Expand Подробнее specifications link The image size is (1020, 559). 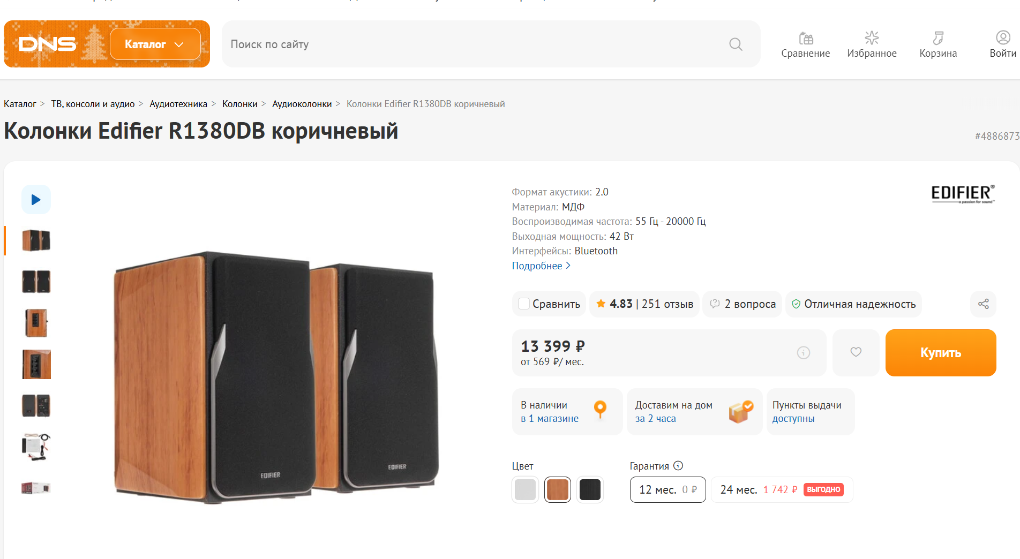click(x=541, y=266)
